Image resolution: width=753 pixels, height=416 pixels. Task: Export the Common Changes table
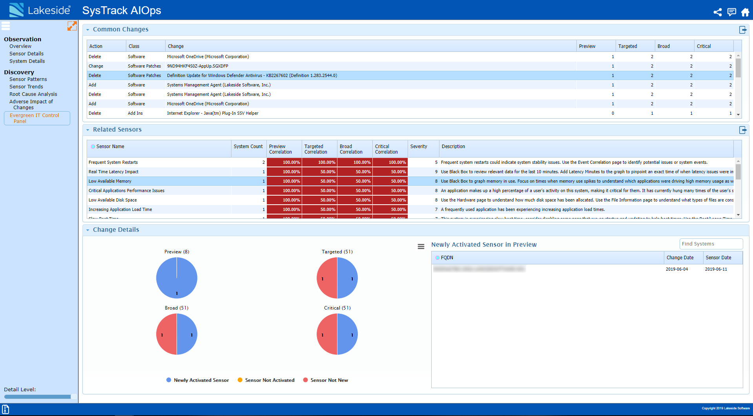[742, 29]
